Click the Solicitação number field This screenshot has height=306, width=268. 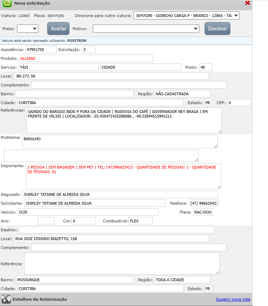89,50
